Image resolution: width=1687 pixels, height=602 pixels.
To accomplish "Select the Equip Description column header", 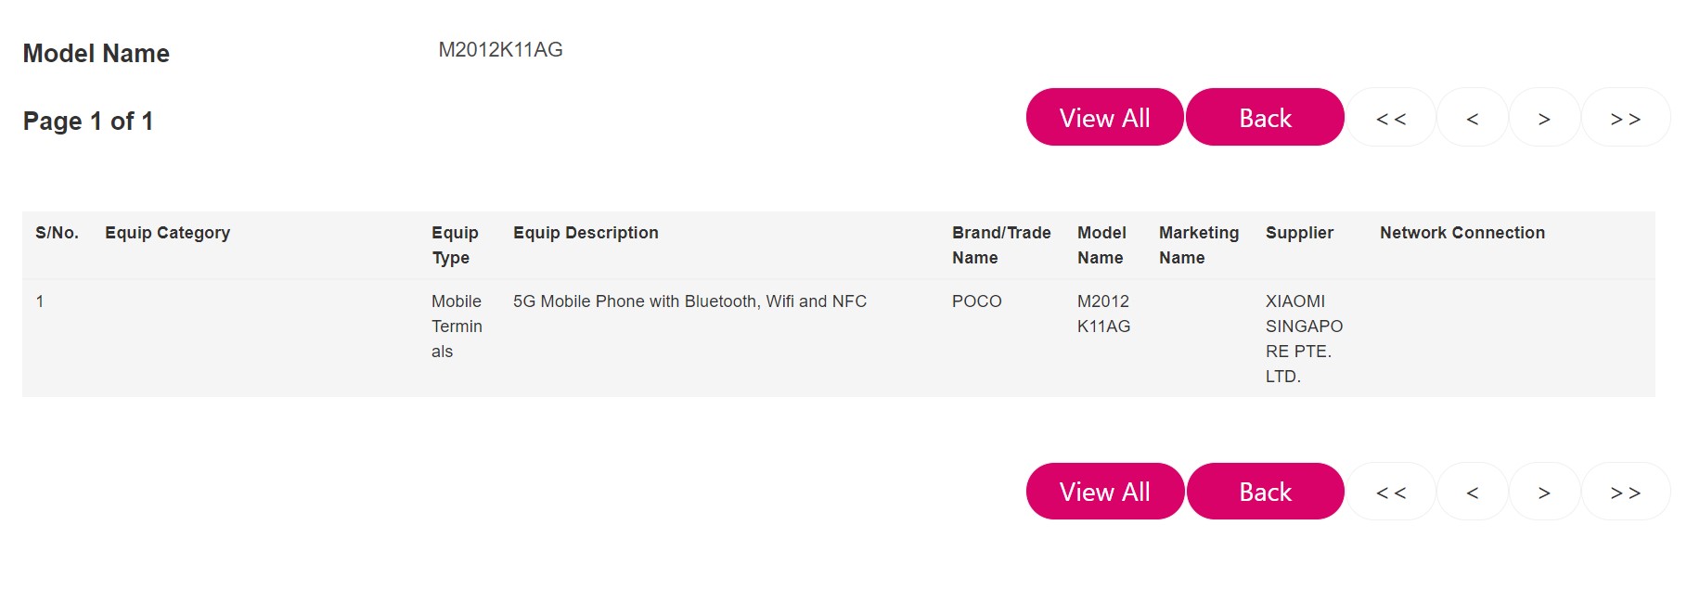I will pos(586,233).
